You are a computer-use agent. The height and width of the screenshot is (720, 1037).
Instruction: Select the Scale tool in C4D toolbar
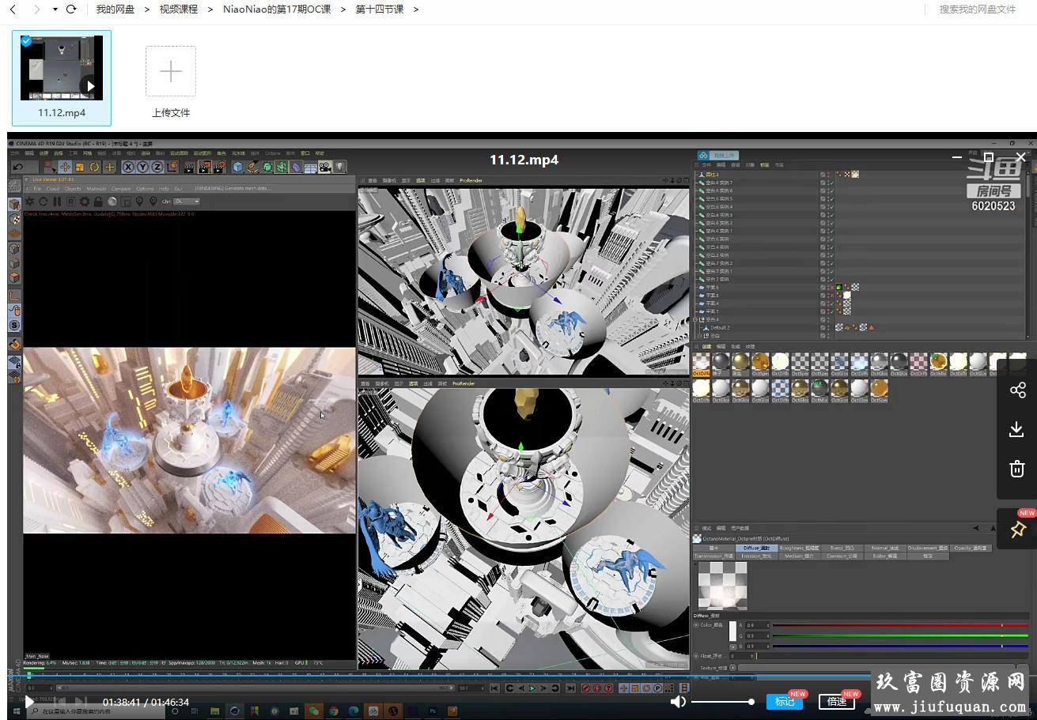79,168
